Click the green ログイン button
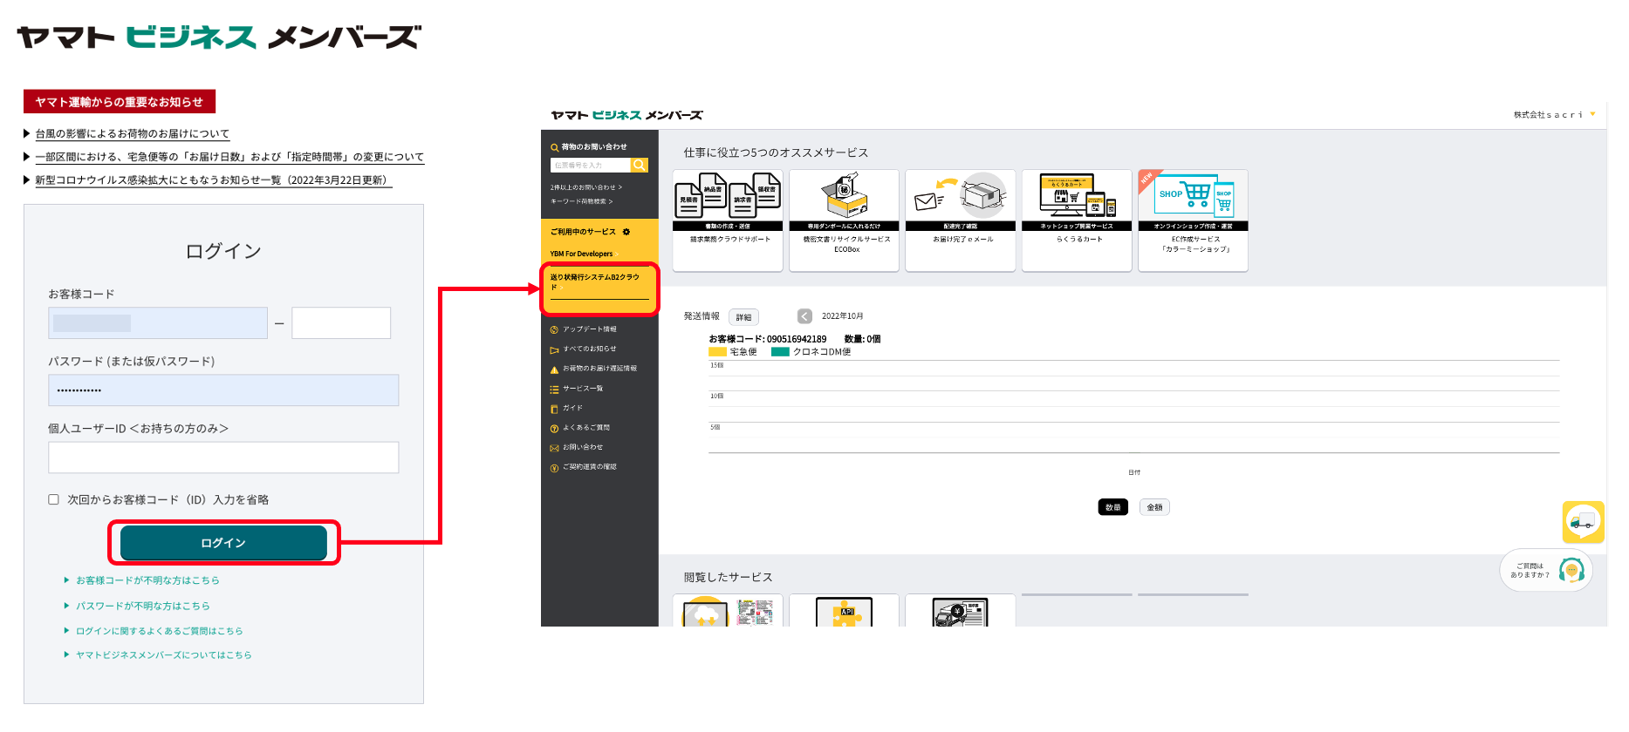Image resolution: width=1629 pixels, height=732 pixels. coord(223,543)
